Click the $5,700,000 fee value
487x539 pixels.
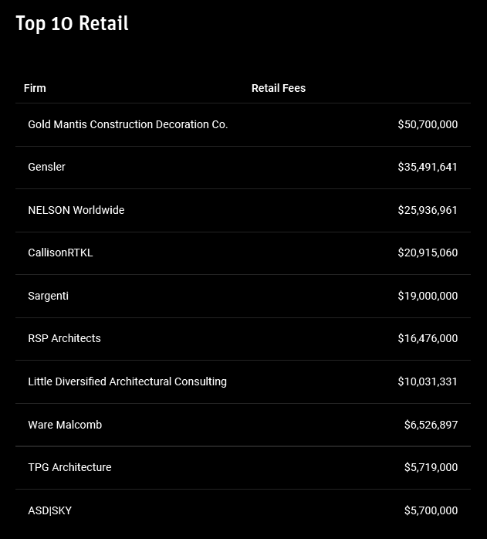click(431, 510)
